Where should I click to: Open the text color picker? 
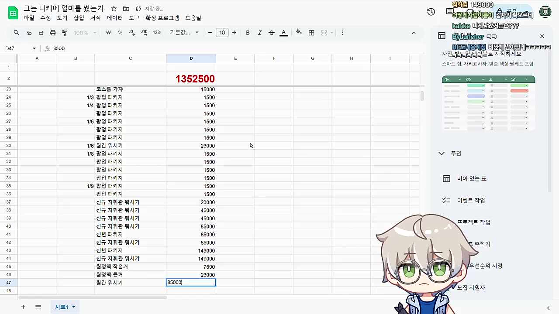tap(284, 33)
